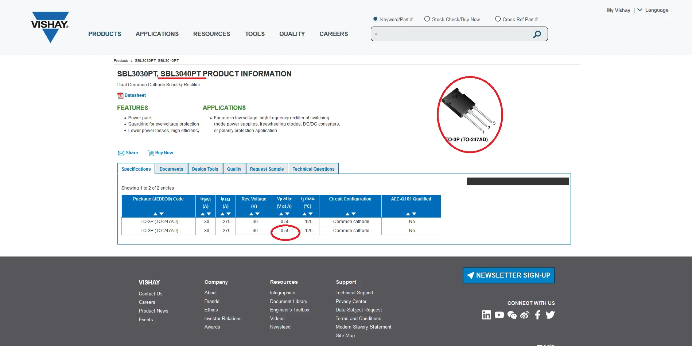Open the Technical Support footer link
The height and width of the screenshot is (346, 692).
(x=354, y=293)
